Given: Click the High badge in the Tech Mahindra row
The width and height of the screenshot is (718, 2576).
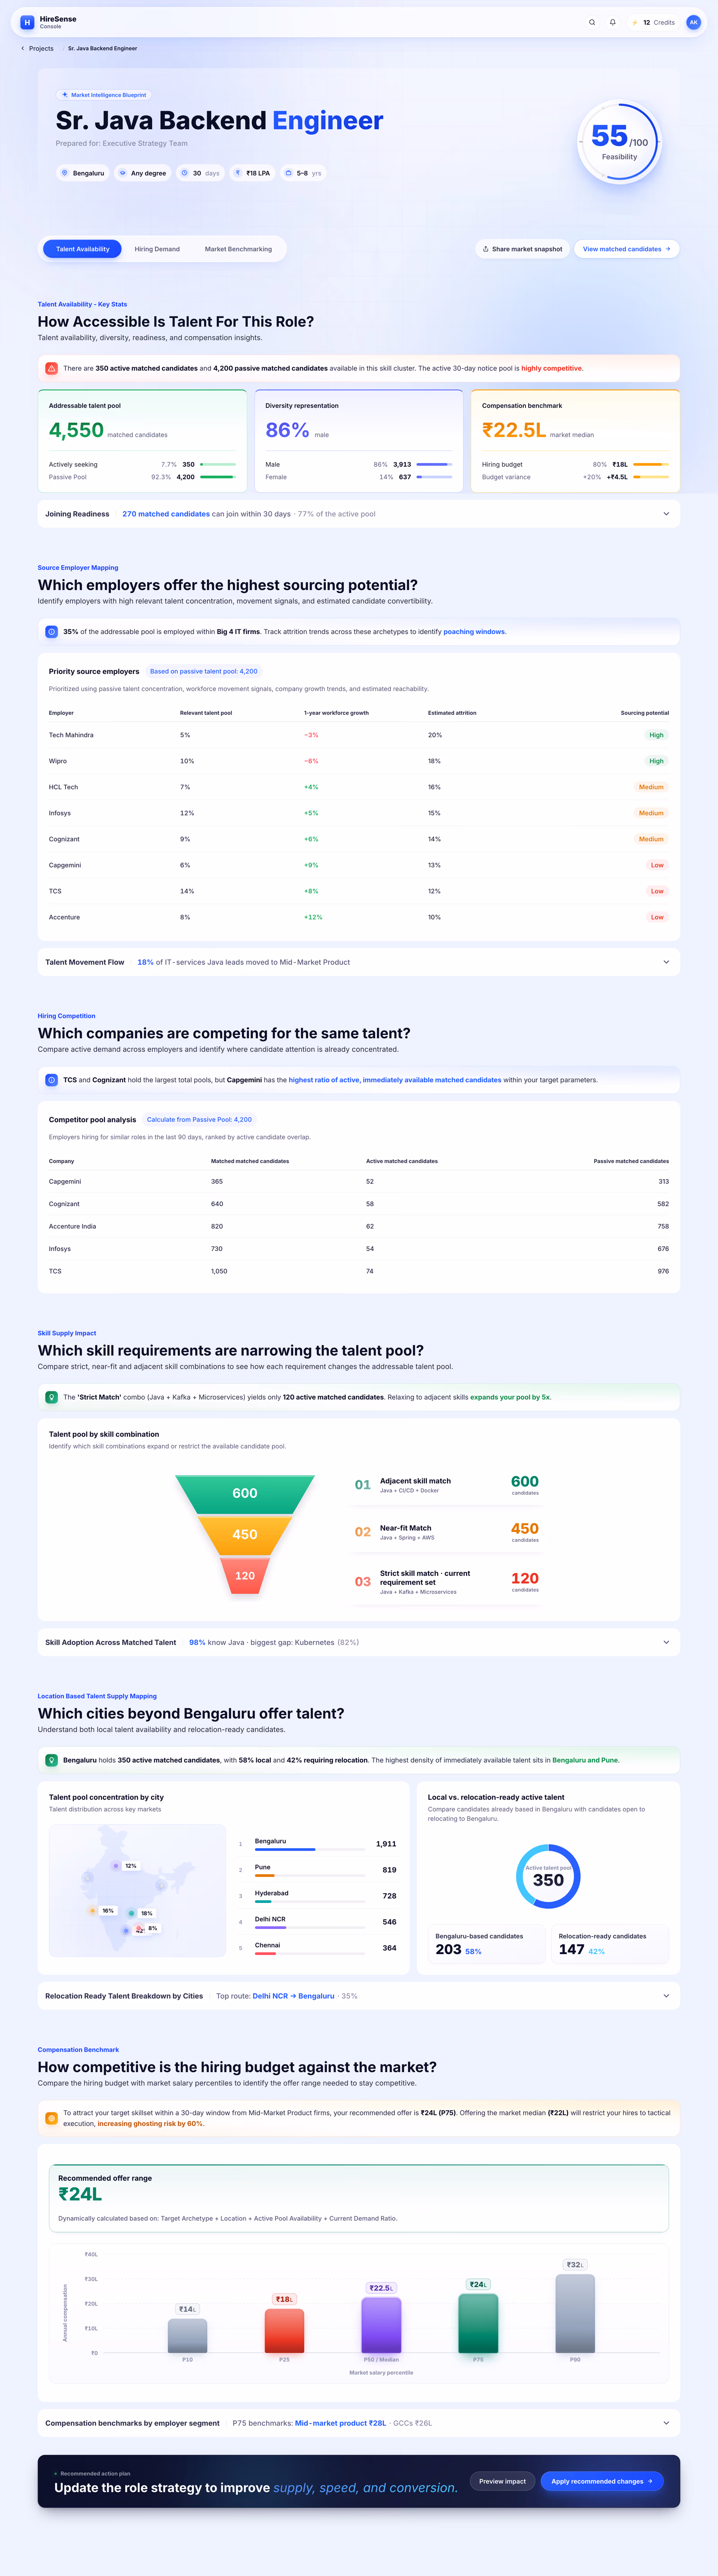Looking at the screenshot, I should pos(656,735).
